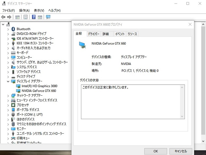
Task: Click the システム デバイス icon
Action: [13, 67]
